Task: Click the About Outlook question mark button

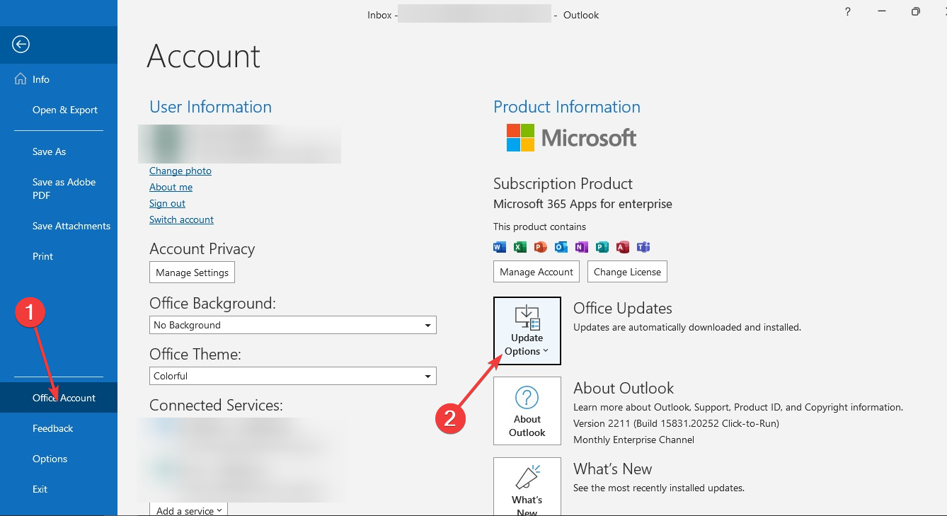Action: (527, 411)
